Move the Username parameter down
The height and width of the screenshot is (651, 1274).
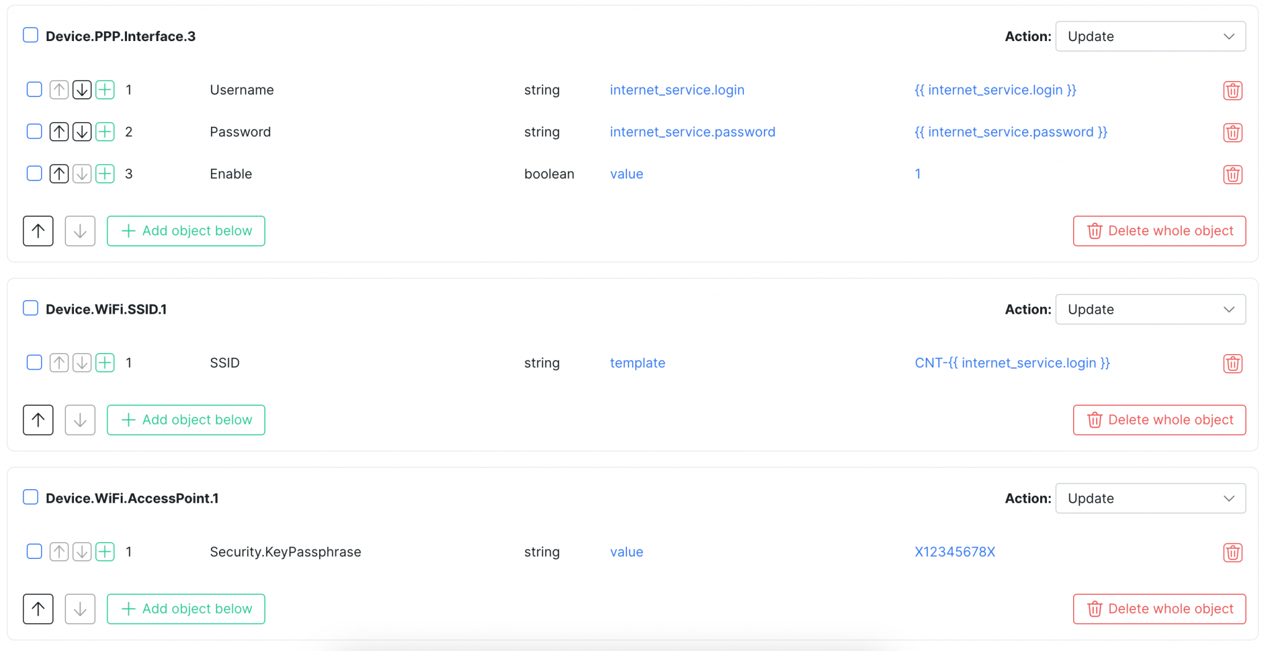pyautogui.click(x=81, y=90)
